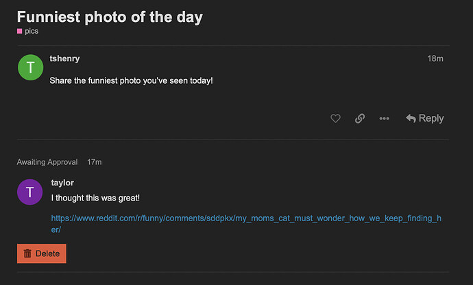Click the Awaiting Approval label
Screen dimensions: 473x285
[x=47, y=162]
